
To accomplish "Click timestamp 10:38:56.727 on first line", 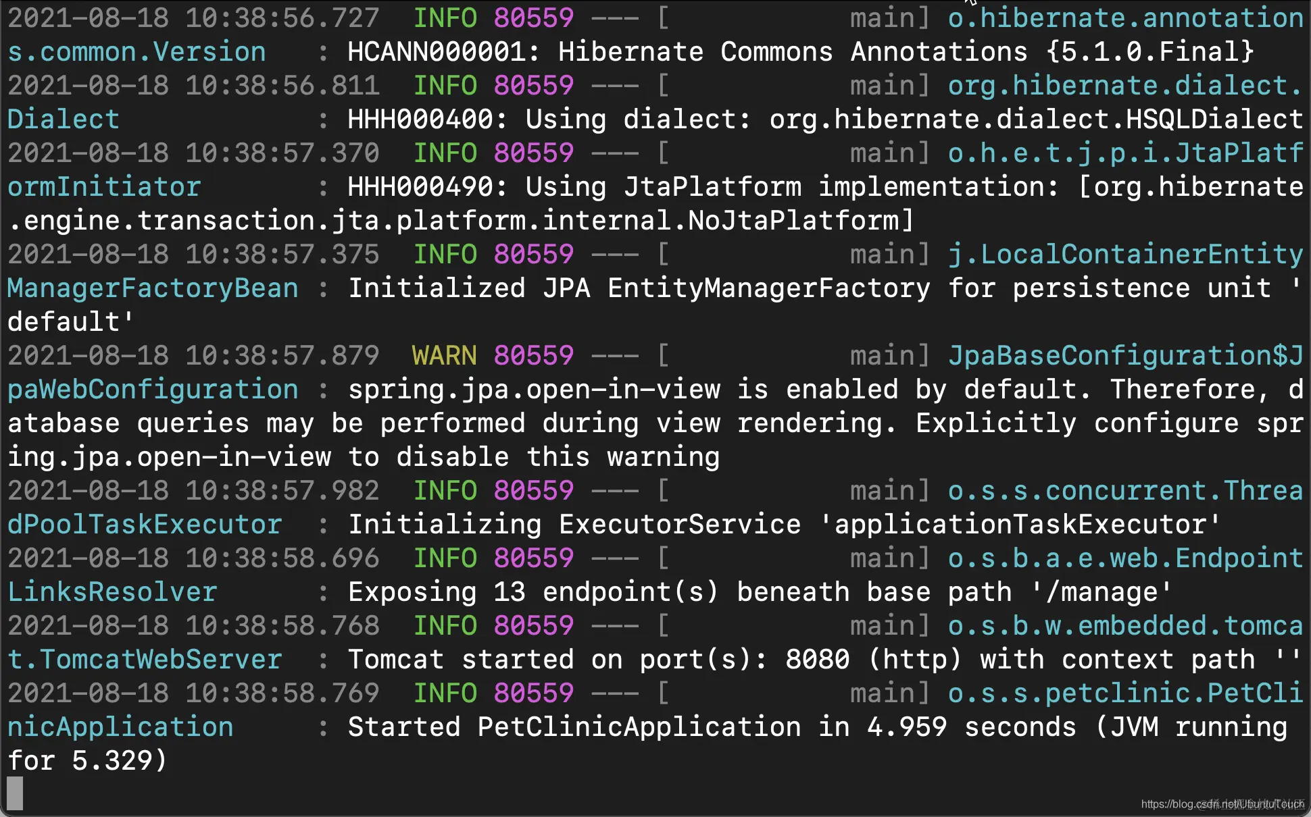I will [282, 18].
